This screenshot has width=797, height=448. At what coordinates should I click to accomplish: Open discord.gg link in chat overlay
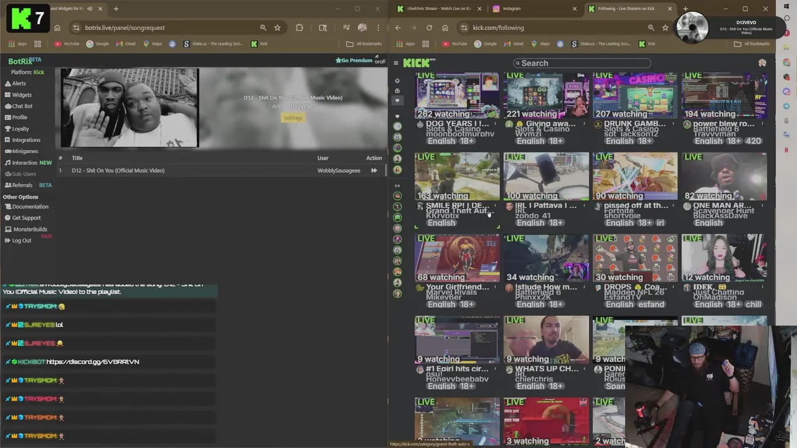(x=93, y=362)
